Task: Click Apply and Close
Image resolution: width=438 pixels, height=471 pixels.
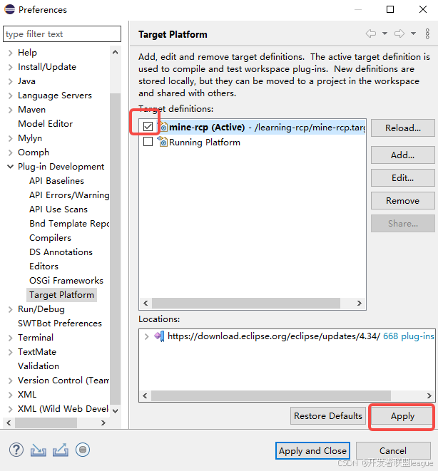Action: pyautogui.click(x=312, y=451)
